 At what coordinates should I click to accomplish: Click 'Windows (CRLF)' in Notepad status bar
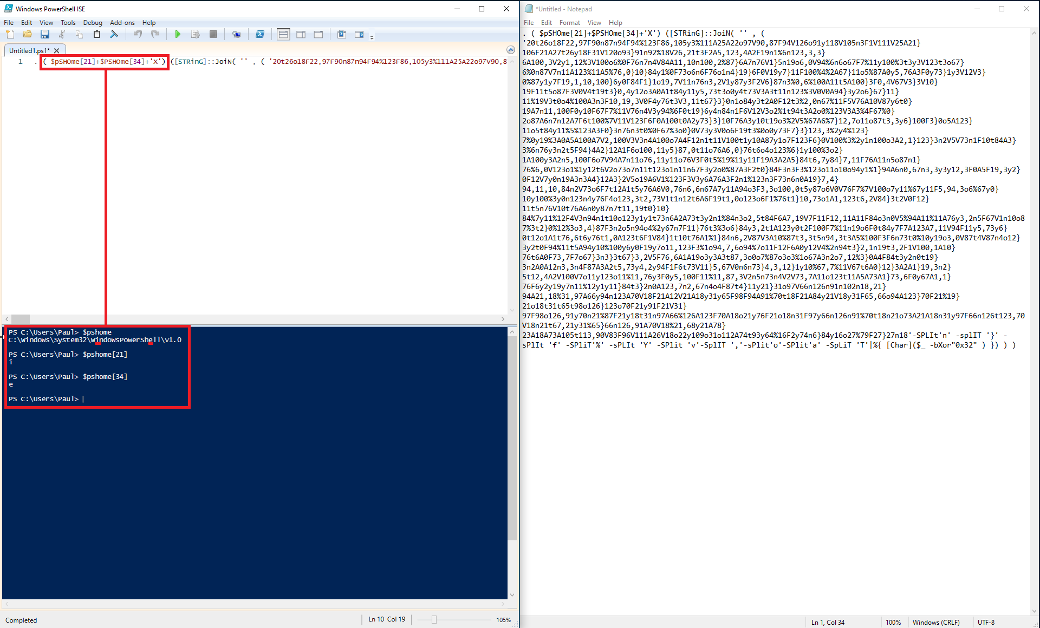point(936,623)
